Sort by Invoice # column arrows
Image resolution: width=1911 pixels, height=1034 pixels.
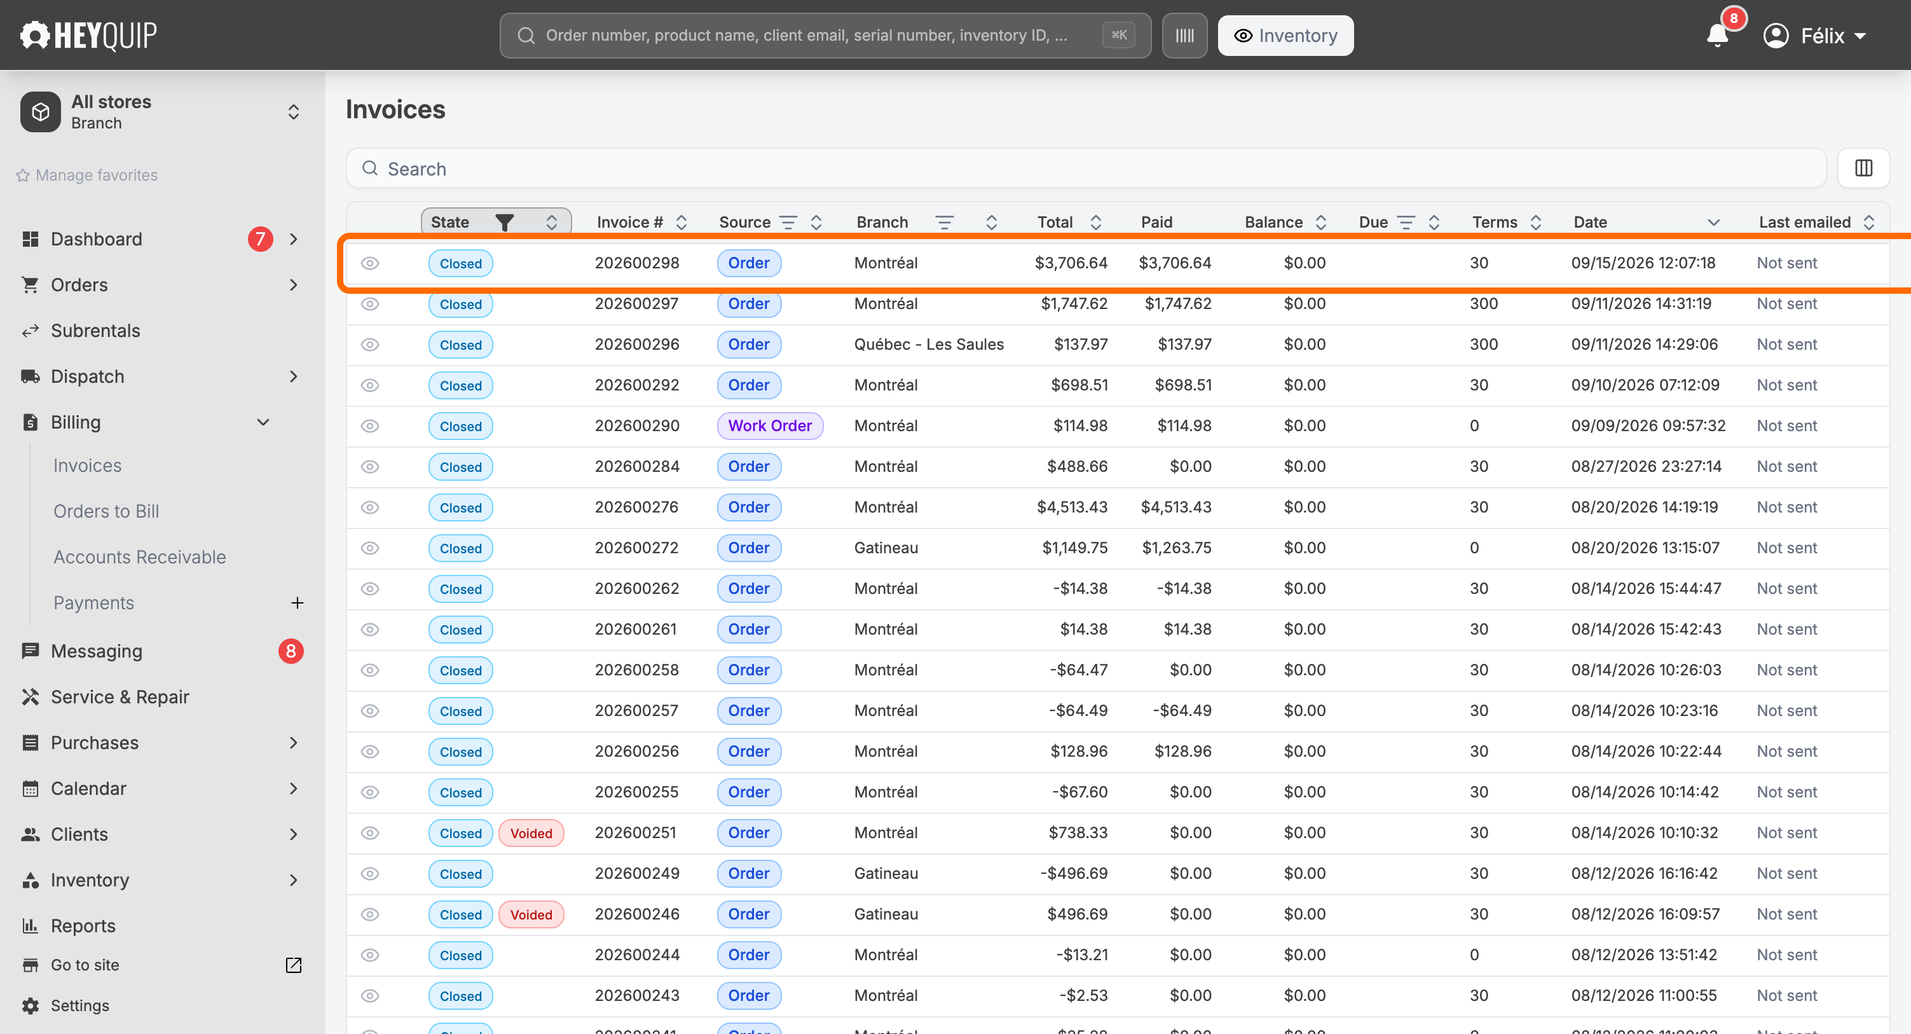coord(681,222)
